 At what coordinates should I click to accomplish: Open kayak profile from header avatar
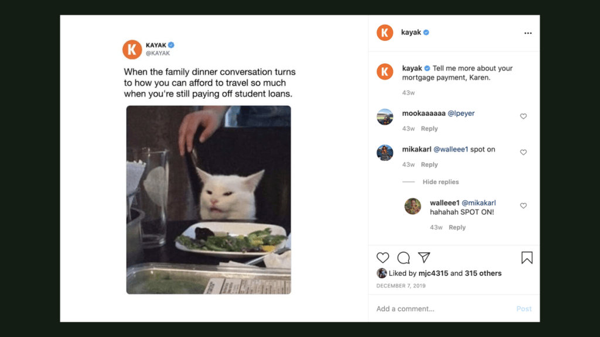(x=384, y=33)
